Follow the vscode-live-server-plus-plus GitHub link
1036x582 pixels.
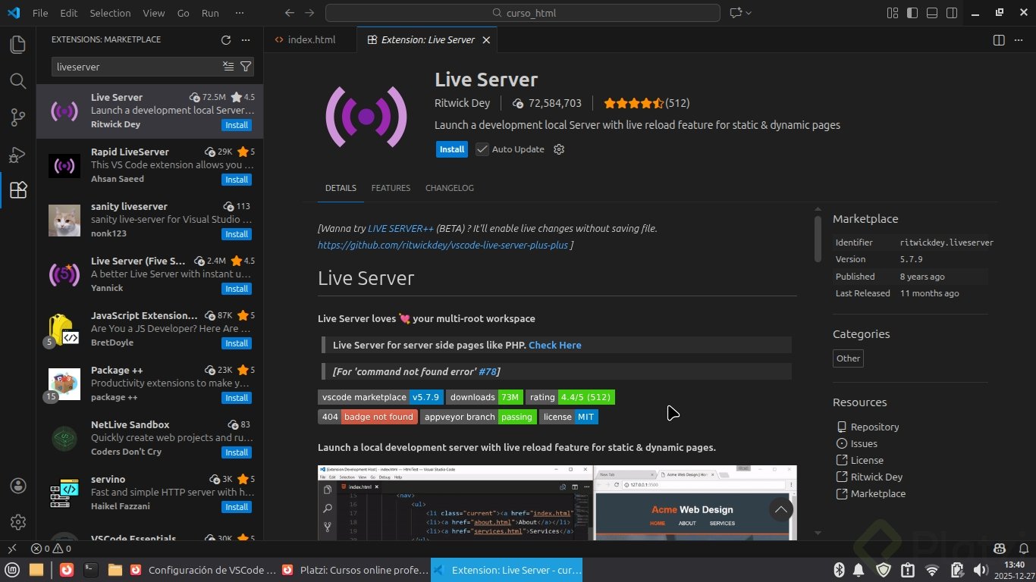click(443, 245)
